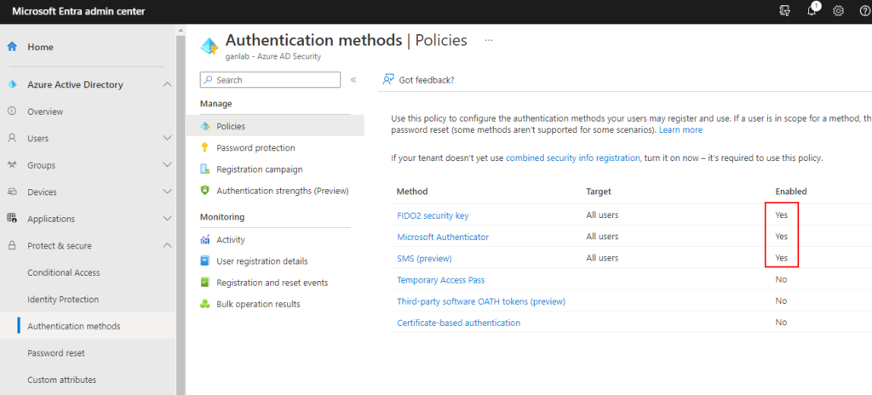Open the notifications bell icon
This screenshot has height=395, width=872.
pyautogui.click(x=812, y=11)
